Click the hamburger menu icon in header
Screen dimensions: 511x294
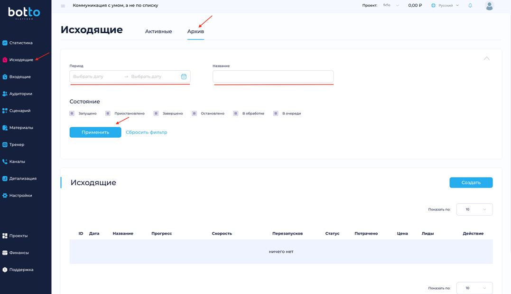click(x=63, y=6)
